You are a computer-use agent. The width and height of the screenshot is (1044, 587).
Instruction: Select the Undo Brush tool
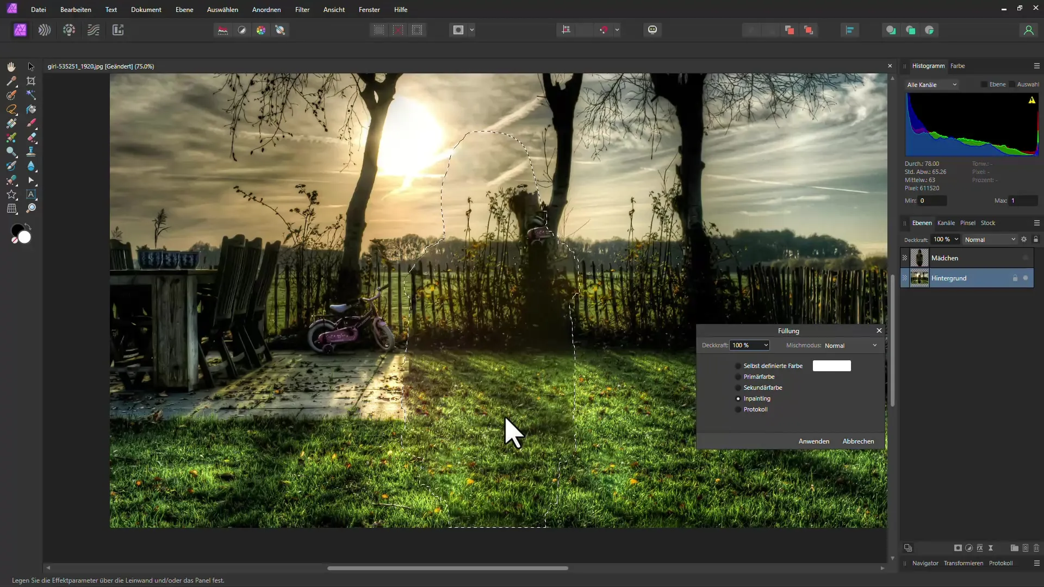tap(11, 166)
